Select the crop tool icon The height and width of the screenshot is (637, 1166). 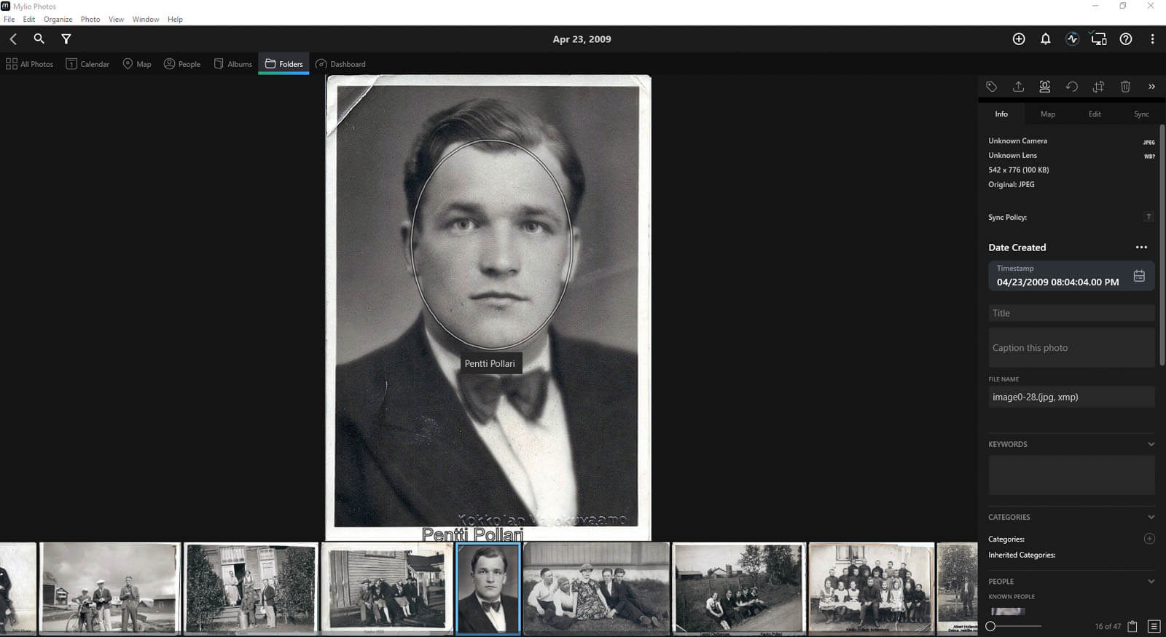[1098, 87]
